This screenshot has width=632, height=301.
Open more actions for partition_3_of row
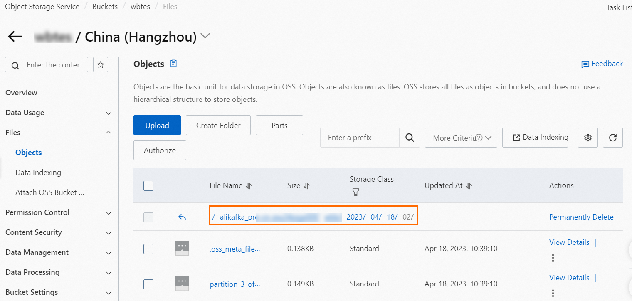point(553,292)
